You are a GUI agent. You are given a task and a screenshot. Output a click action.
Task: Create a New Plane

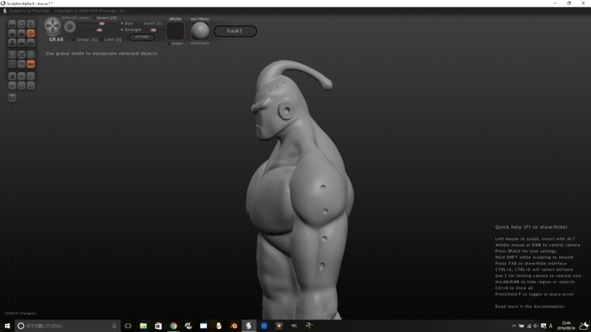pos(12,86)
